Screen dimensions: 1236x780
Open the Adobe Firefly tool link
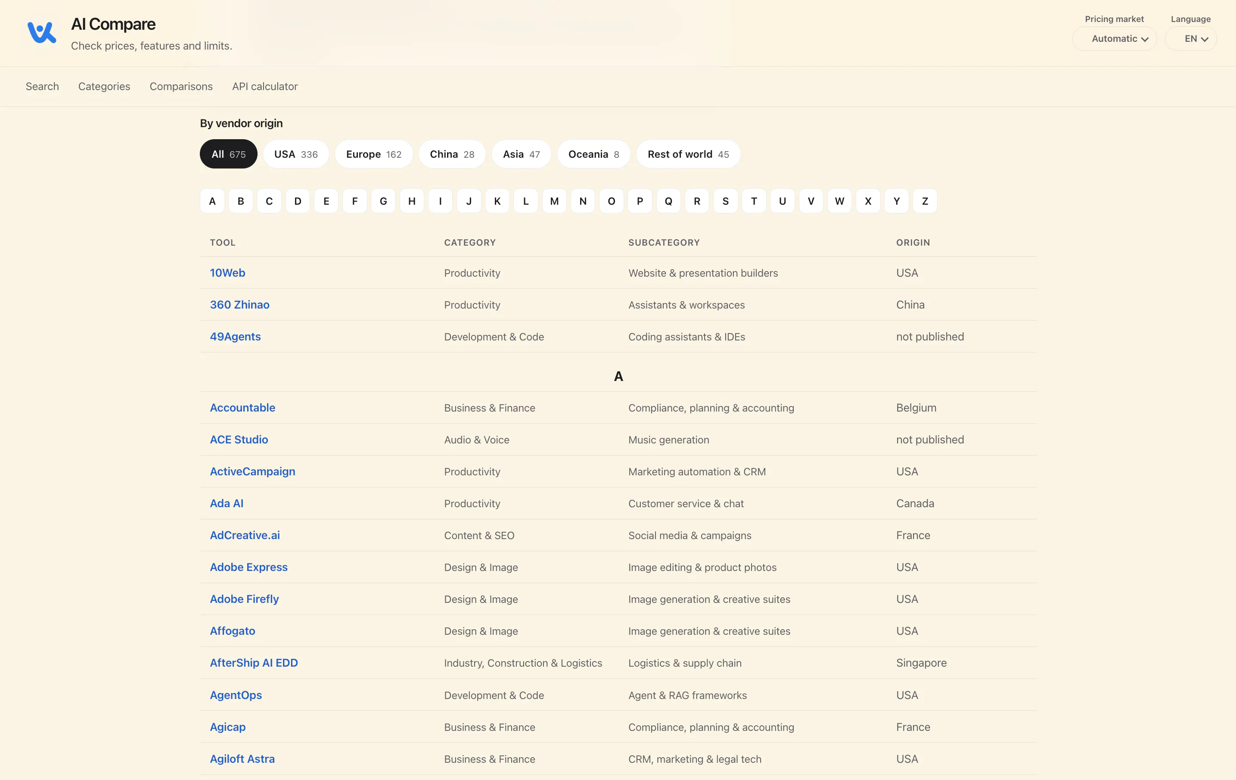tap(244, 599)
